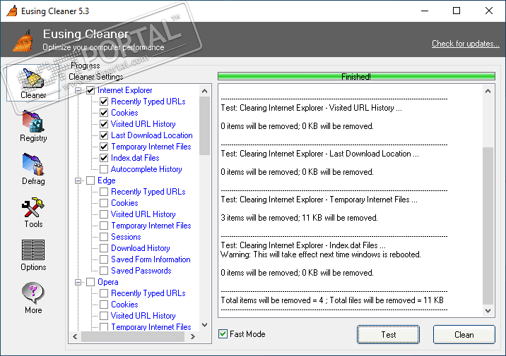Image resolution: width=506 pixels, height=356 pixels.
Task: Click the Index.dat reboot warning line
Action: click(321, 254)
